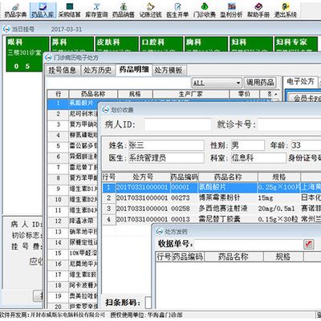Click 药品编码 column header in 划价收费
Screen dimensions: 321x321
pos(184,177)
